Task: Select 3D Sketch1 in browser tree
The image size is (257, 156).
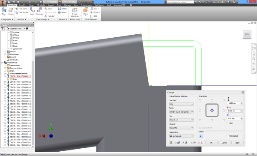Action: [x=14, y=60]
